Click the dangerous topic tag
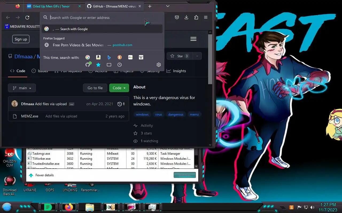Screen dimensions: 342x213 coord(176,114)
